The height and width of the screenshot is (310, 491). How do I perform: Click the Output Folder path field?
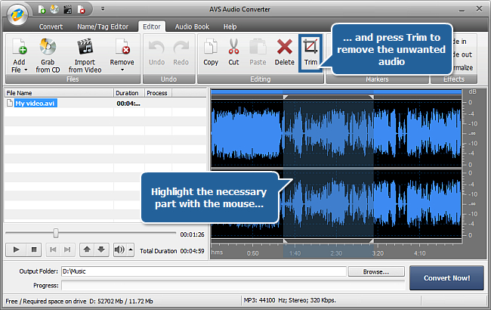tap(204, 271)
